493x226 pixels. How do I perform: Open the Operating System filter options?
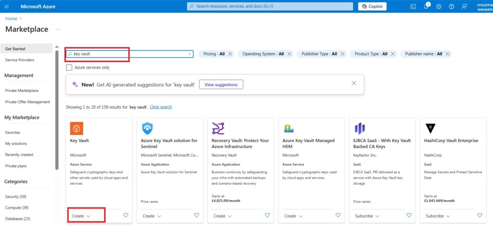[x=263, y=54]
